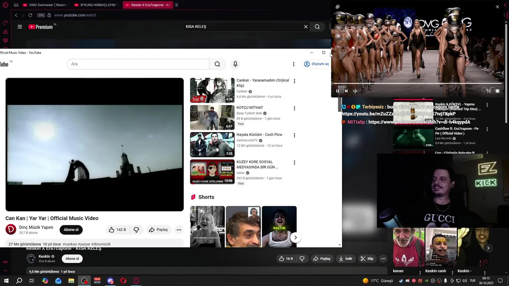Open Hayata Küstüm - Cash Flow title

tap(259, 135)
